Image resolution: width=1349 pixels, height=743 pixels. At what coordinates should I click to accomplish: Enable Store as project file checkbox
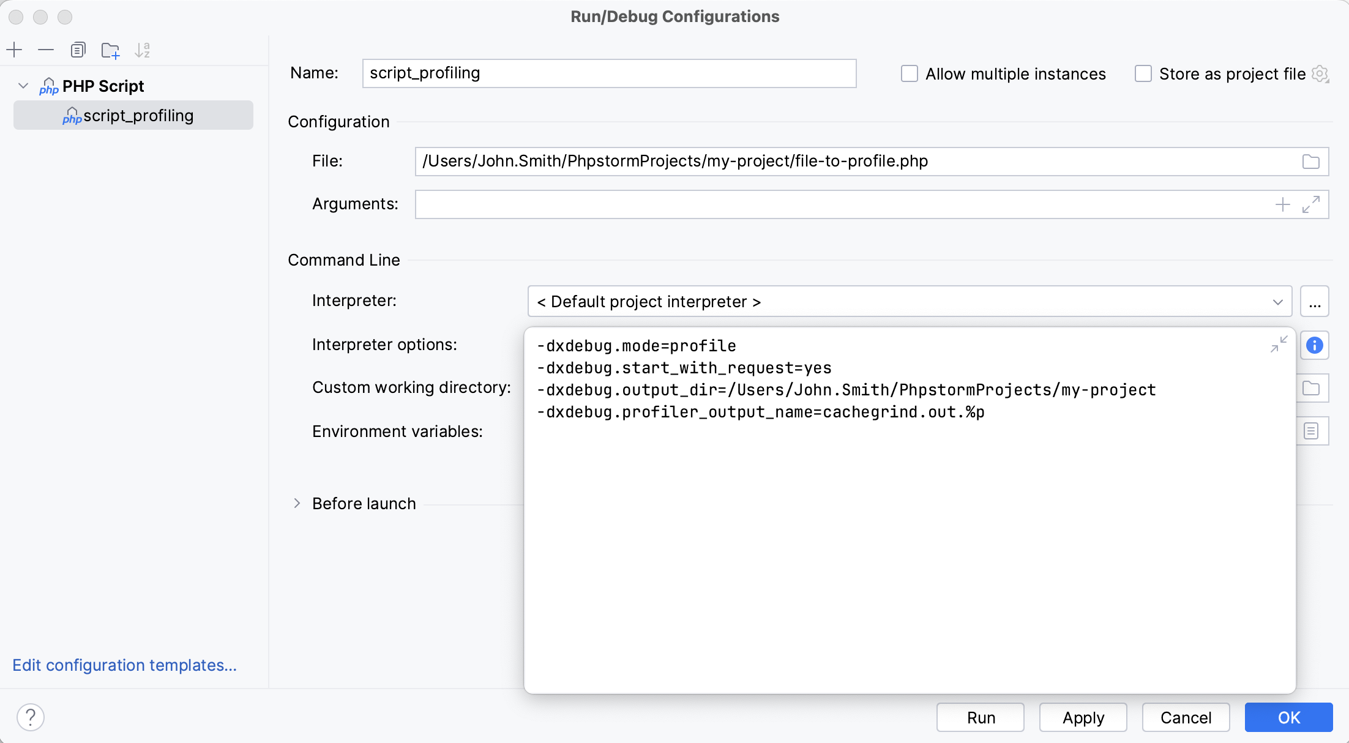pyautogui.click(x=1144, y=73)
